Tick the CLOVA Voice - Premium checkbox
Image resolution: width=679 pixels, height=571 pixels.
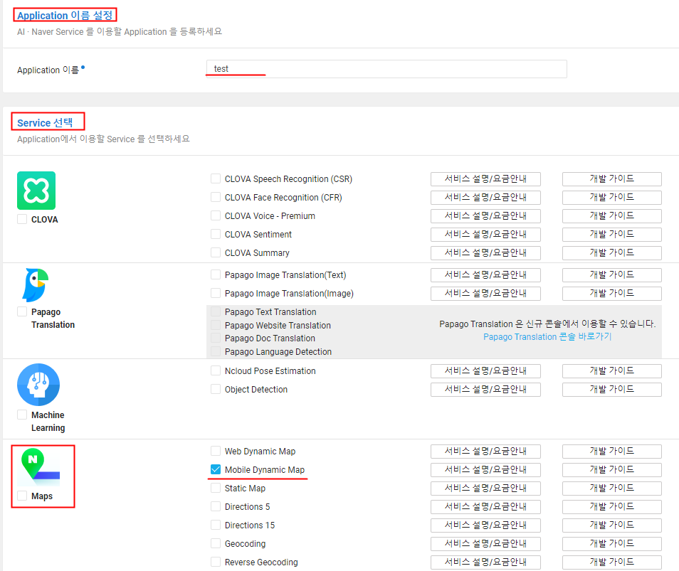click(216, 215)
